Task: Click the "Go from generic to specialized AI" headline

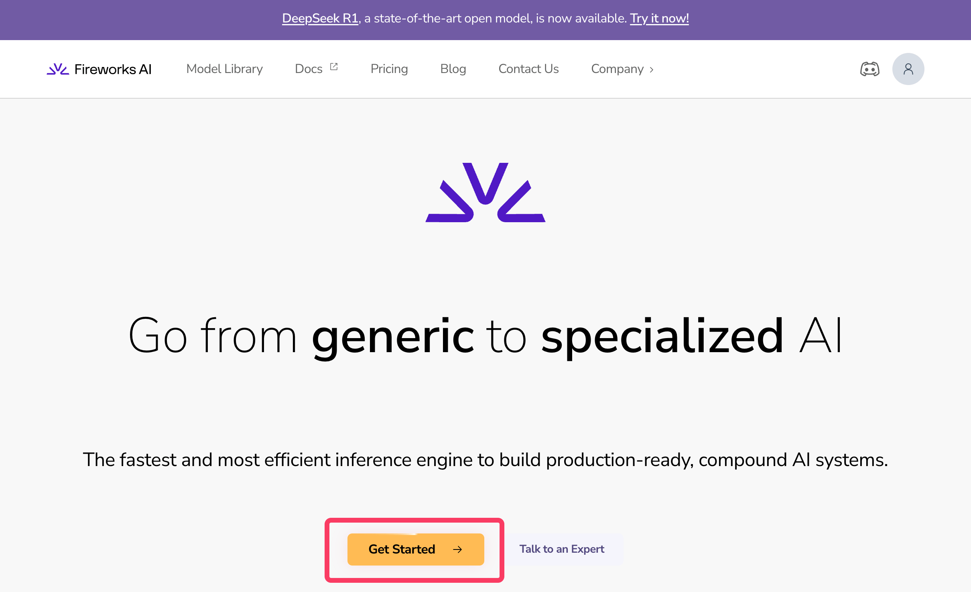Action: tap(485, 336)
